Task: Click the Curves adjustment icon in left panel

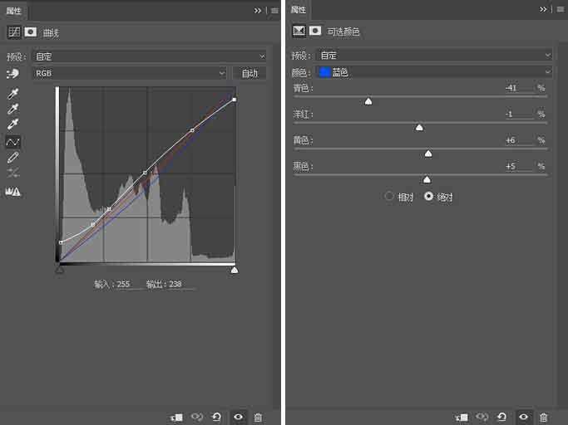Action: point(14,32)
